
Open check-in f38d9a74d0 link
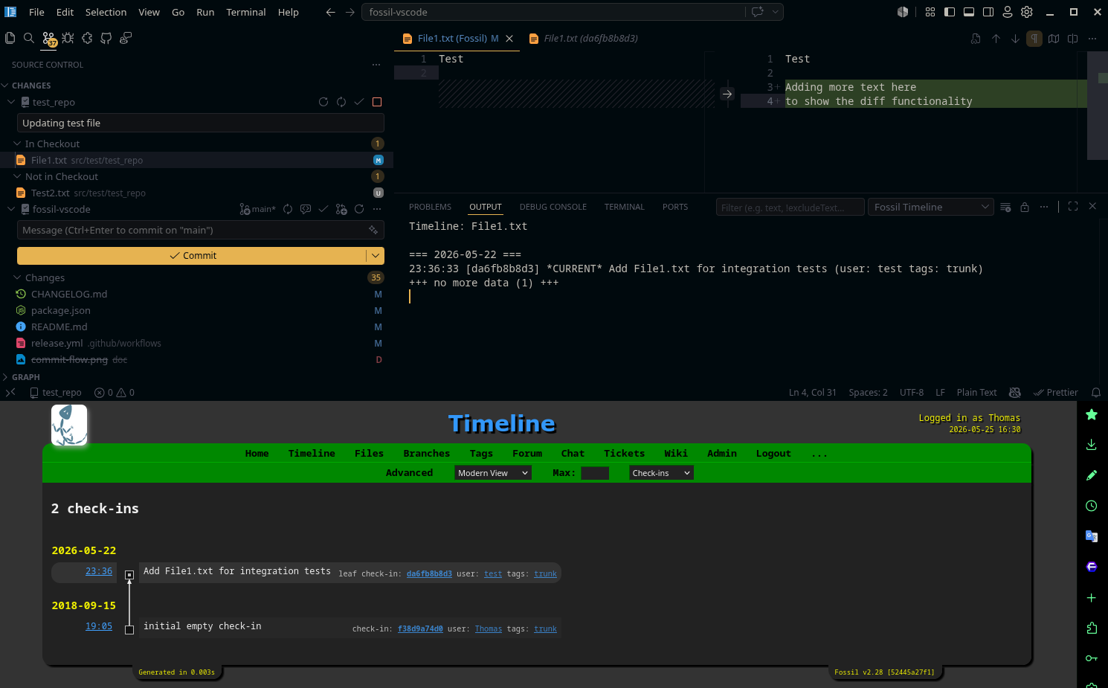tap(420, 629)
